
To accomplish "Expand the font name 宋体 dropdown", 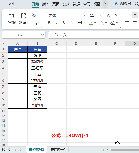I will pos(85,15).
